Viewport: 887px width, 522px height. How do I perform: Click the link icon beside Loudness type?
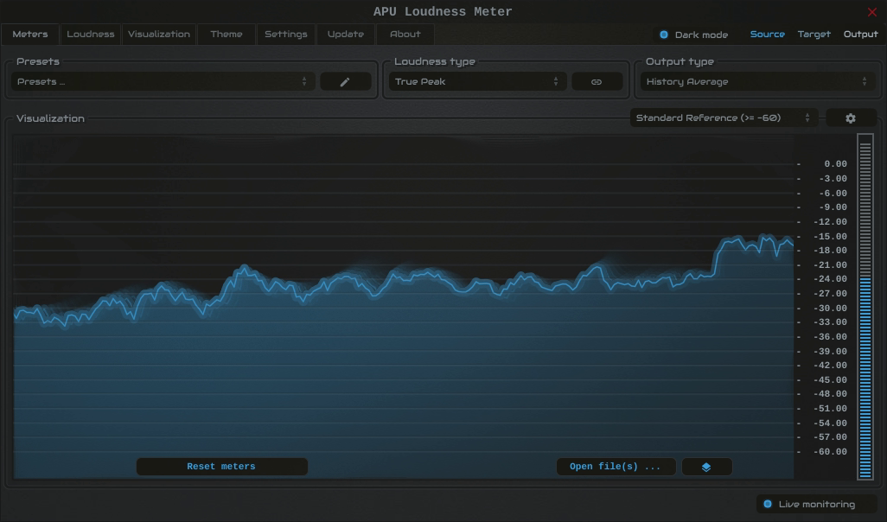(597, 82)
